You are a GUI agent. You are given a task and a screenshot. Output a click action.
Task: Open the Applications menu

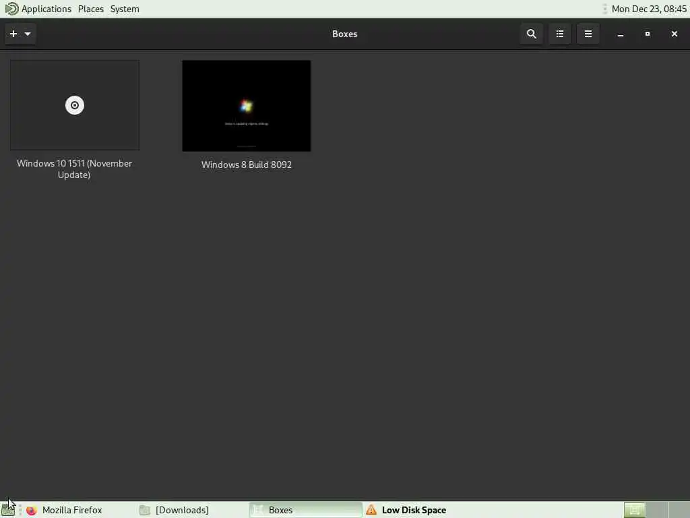pos(46,9)
